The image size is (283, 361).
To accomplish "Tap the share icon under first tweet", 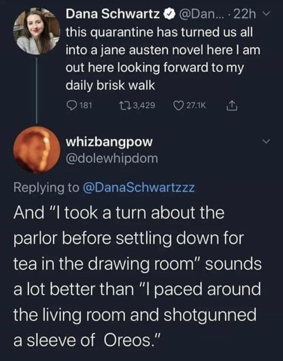I will (x=232, y=105).
